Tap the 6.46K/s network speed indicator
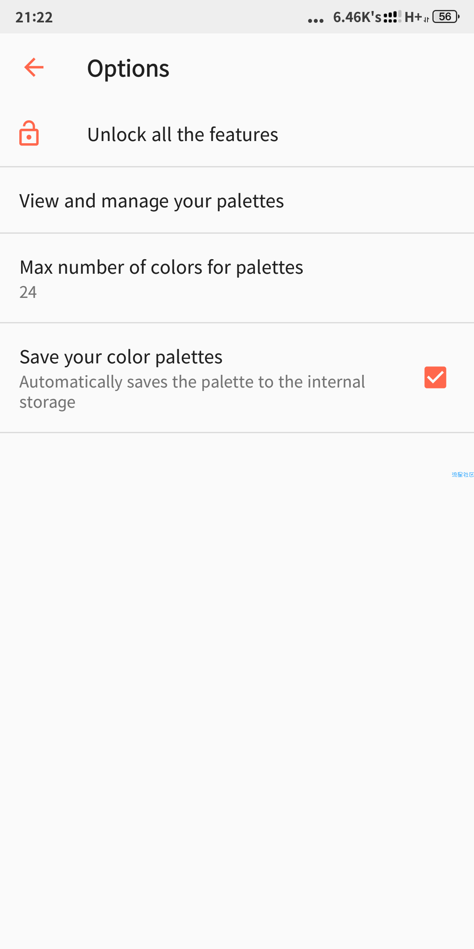Viewport: 474px width, 949px height. 357,17
